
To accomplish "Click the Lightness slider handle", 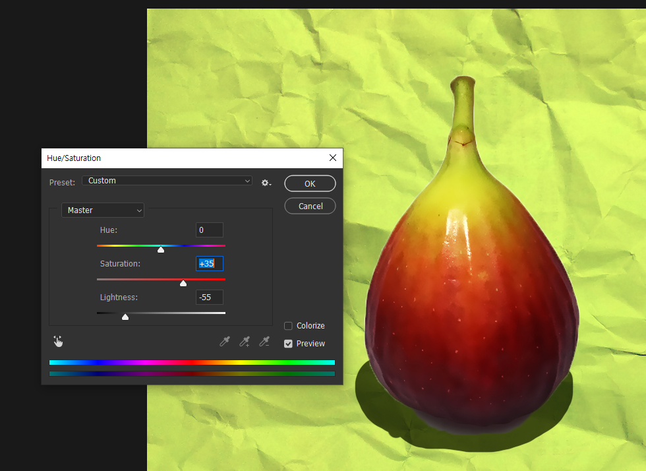I will [125, 317].
